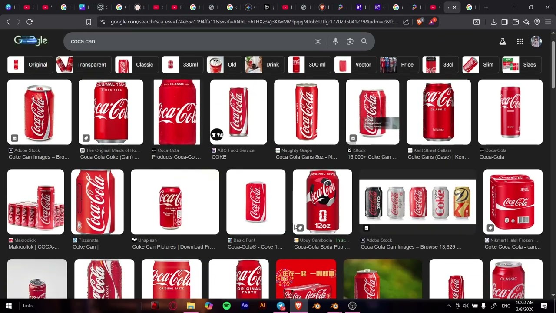Filter images by Original

30,65
